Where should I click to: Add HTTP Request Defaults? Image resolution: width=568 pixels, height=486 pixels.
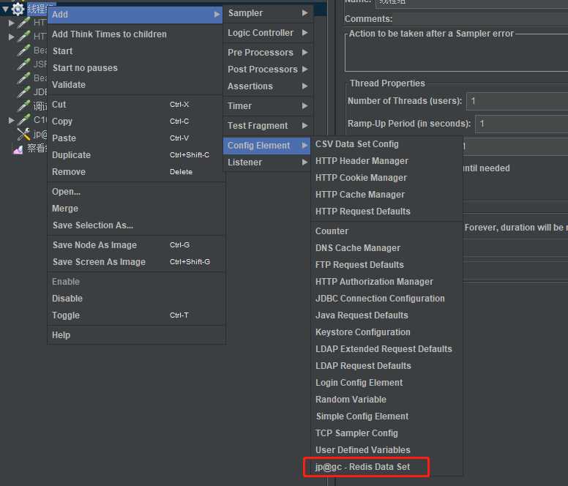click(x=387, y=212)
